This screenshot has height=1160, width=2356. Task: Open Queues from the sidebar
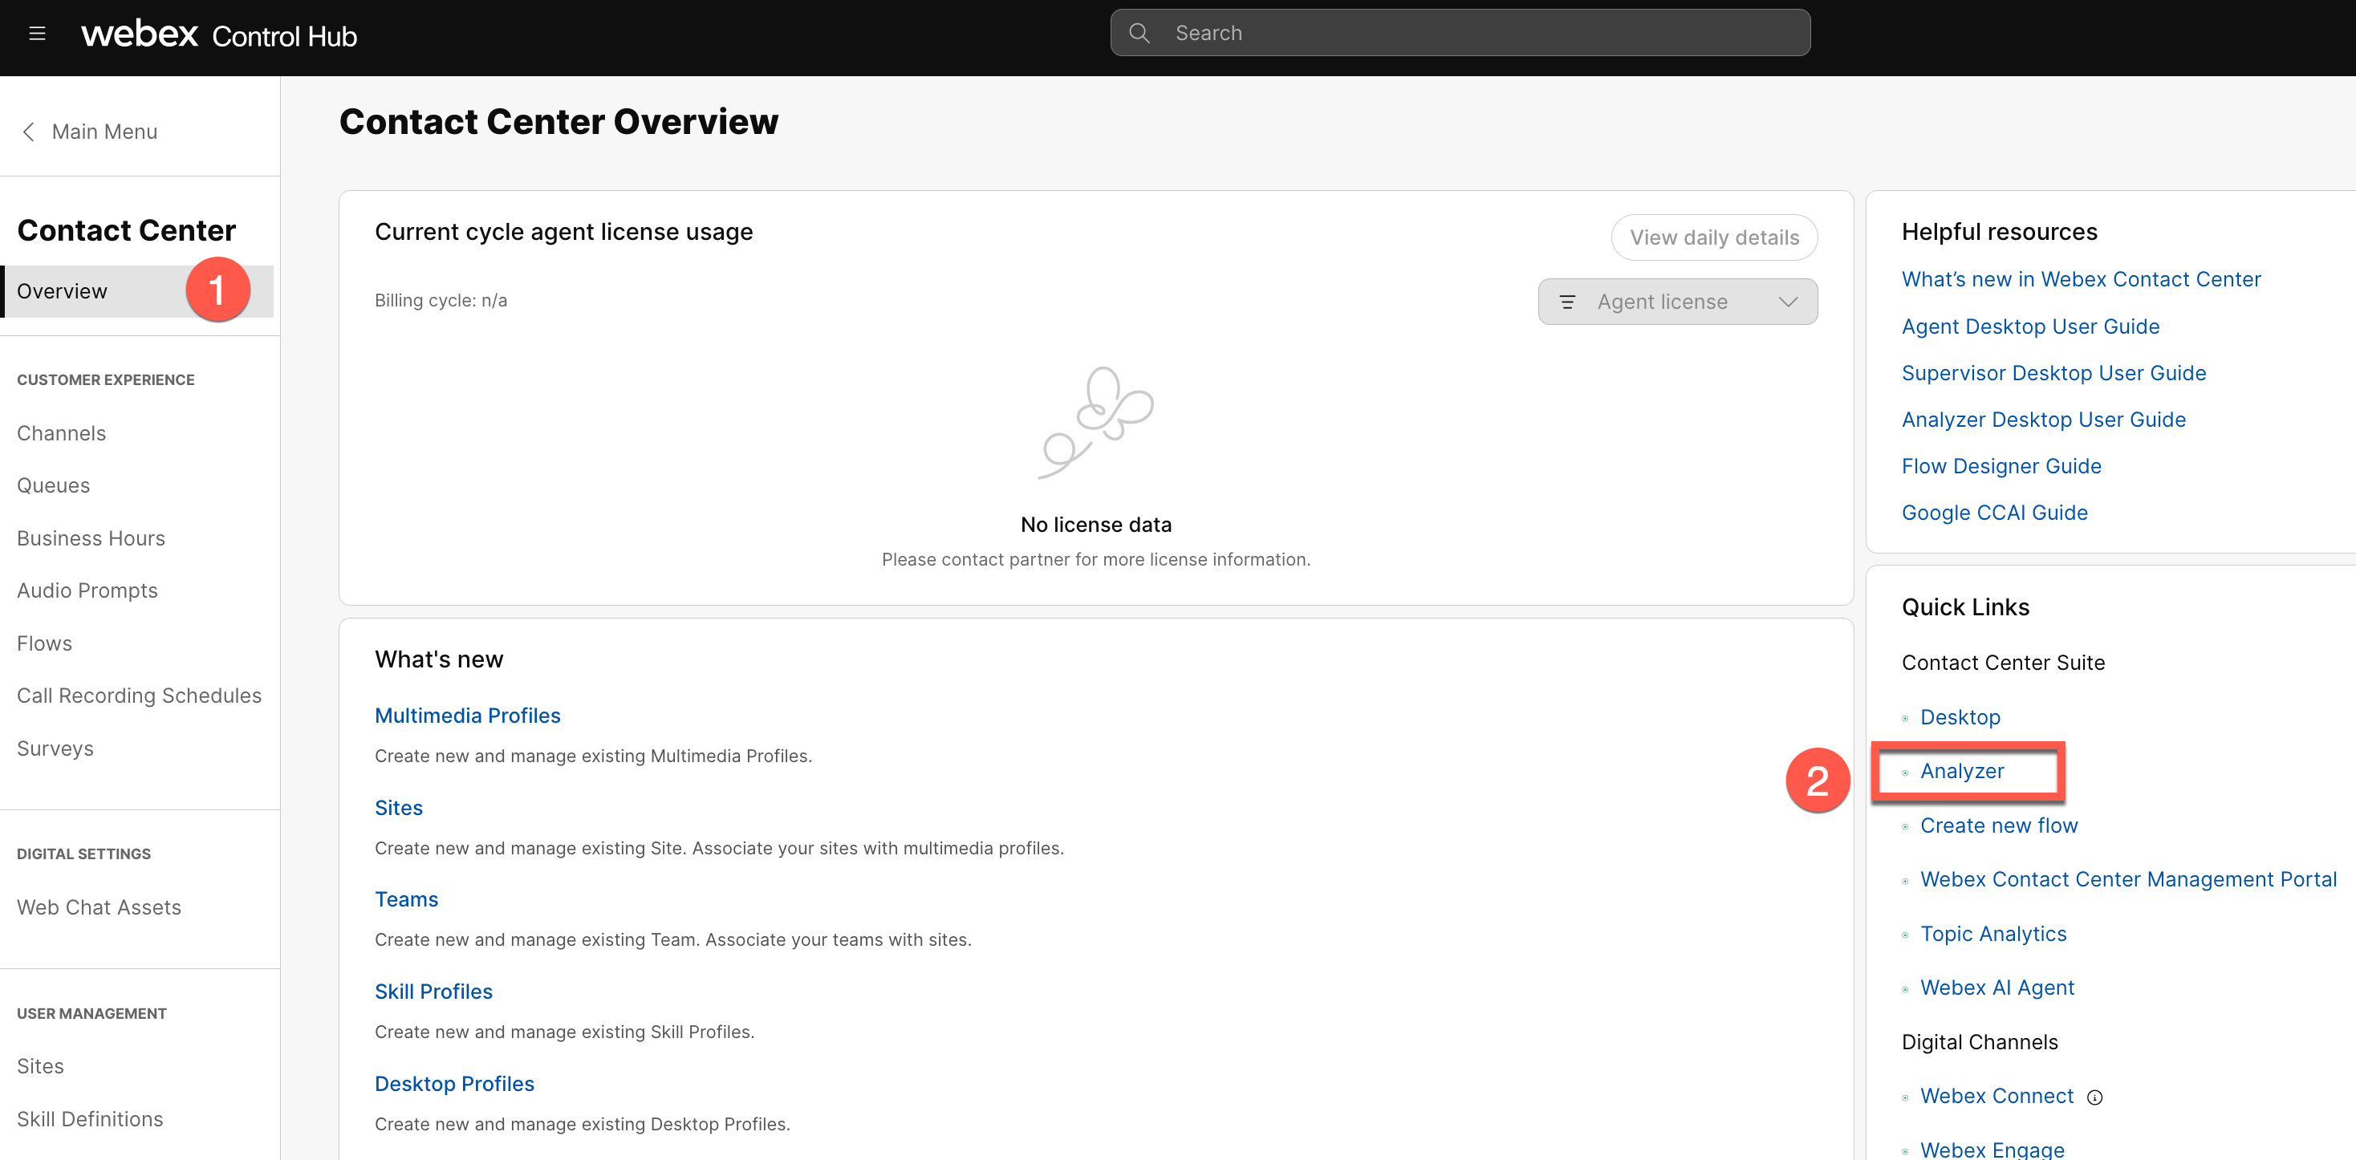(x=52, y=485)
